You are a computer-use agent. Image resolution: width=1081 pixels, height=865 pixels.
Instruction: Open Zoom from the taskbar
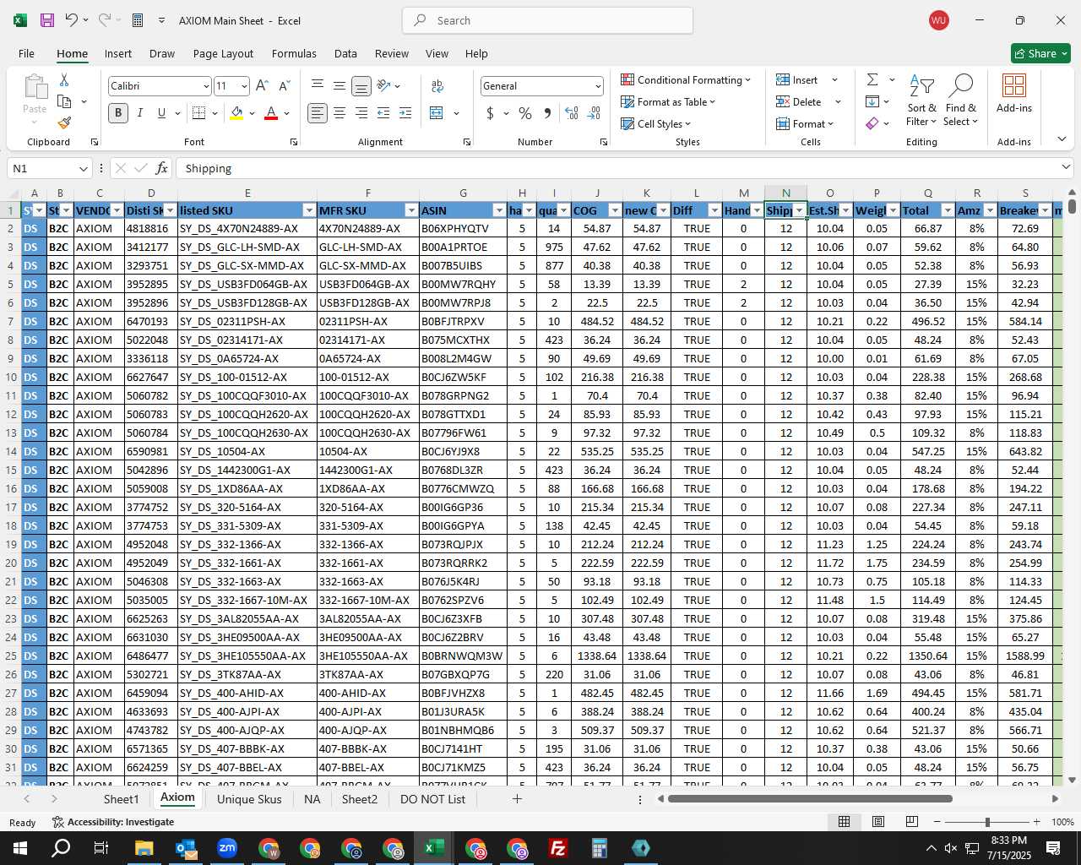(227, 848)
